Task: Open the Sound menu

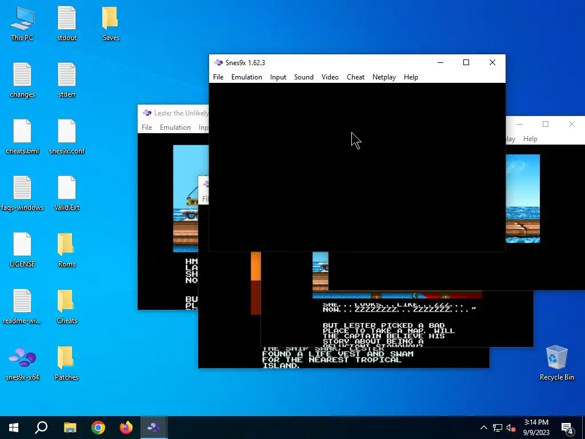Action: click(x=304, y=77)
